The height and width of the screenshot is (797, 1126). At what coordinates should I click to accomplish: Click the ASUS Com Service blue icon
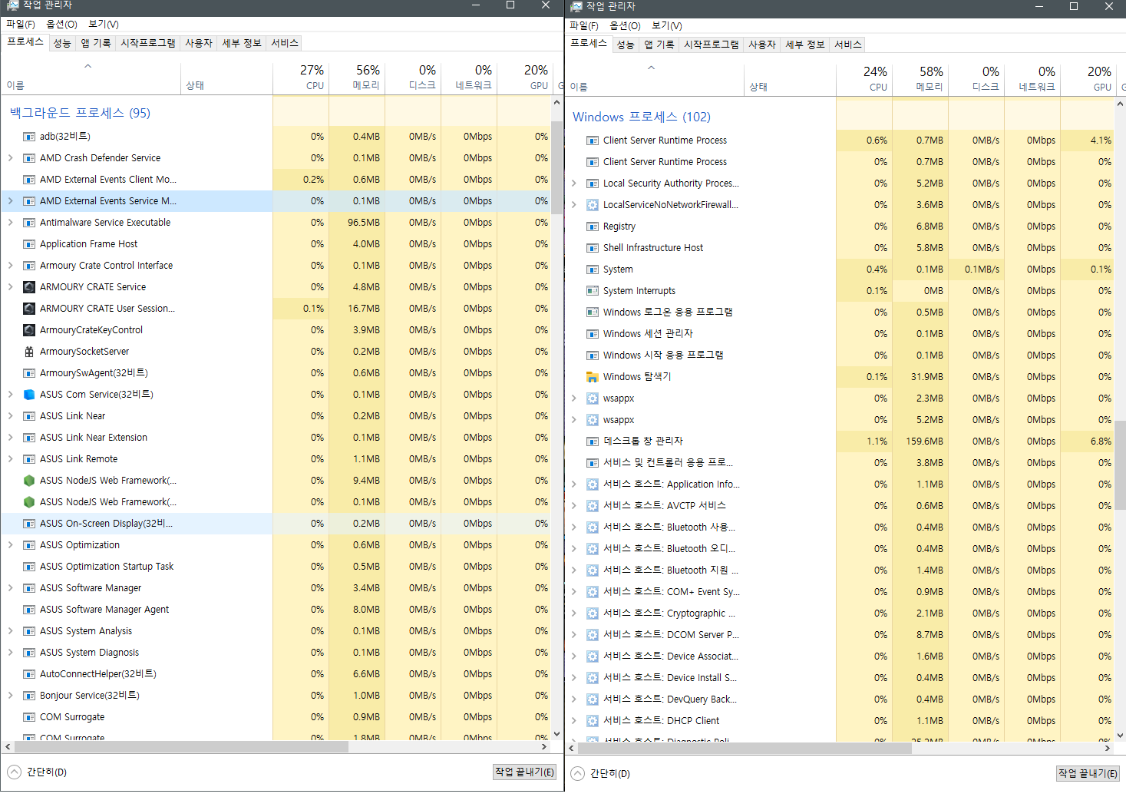coord(29,395)
